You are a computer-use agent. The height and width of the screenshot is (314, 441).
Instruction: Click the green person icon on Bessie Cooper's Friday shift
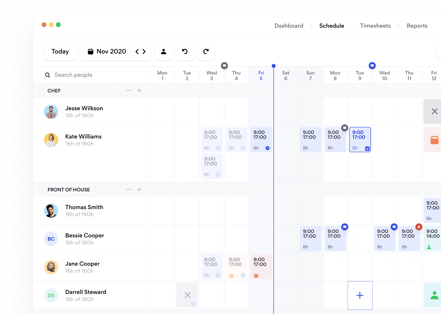(429, 247)
